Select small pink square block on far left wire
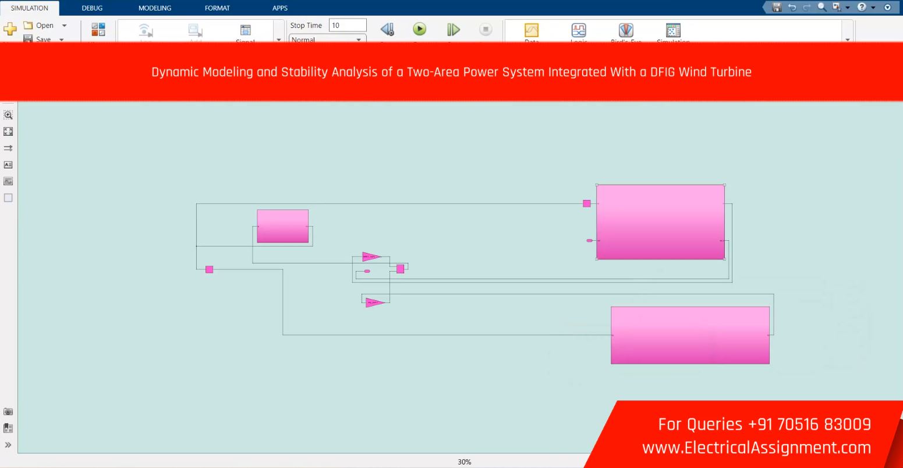This screenshot has width=903, height=468. pos(210,269)
